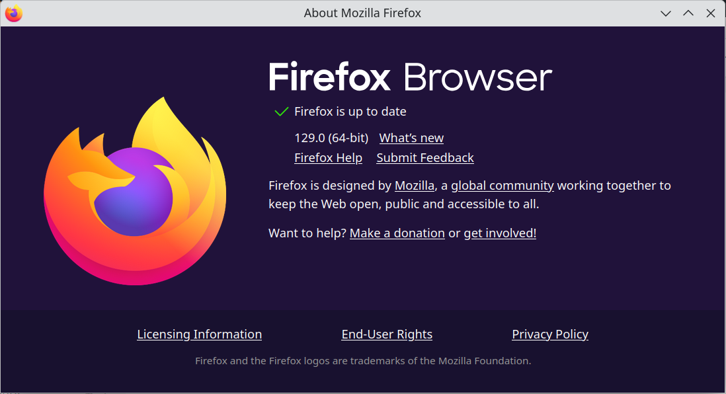Click the Firefox Browser wordmark heading
726x394 pixels.
pos(410,77)
